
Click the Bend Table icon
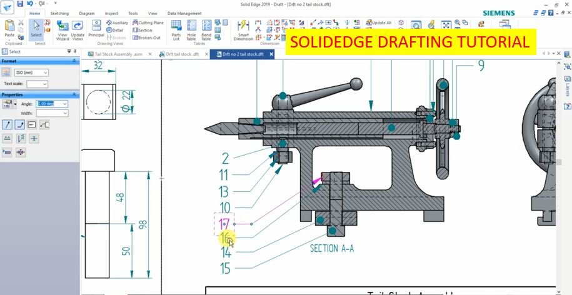[x=206, y=29]
